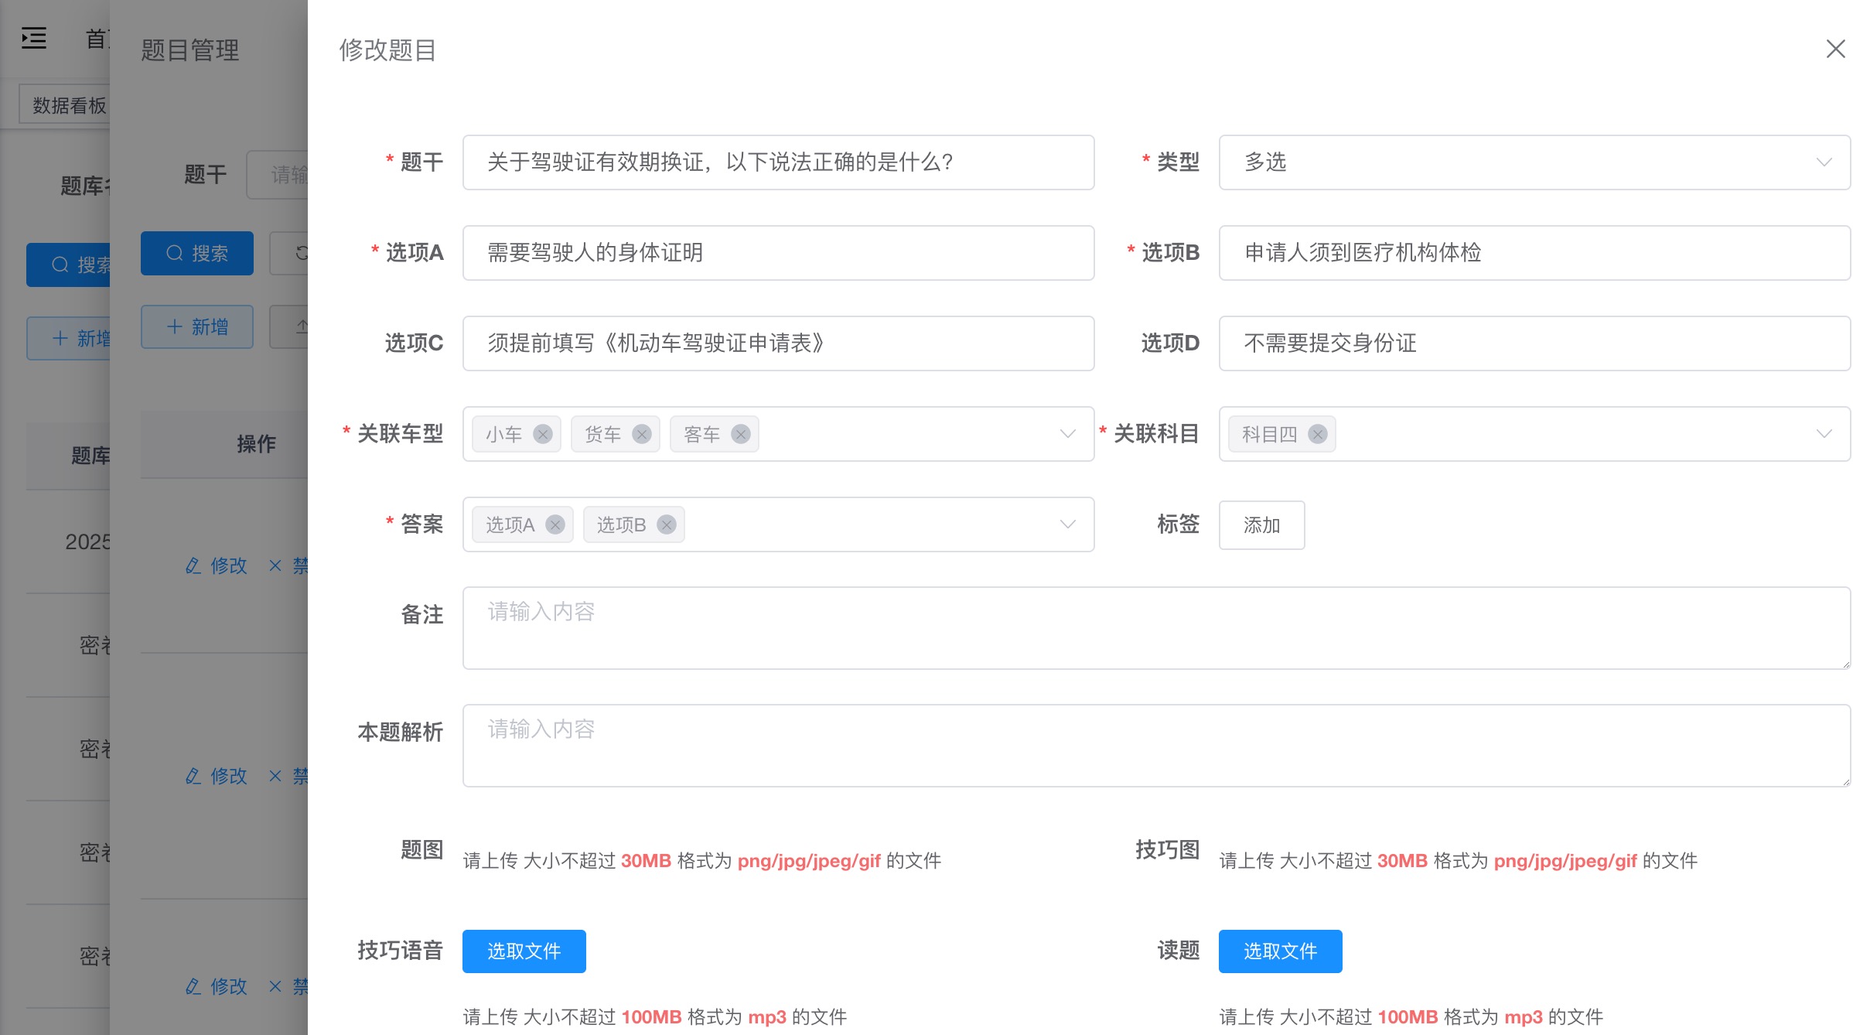Viewport: 1853px width, 1035px height.
Task: Click the 选项C input field
Action: 778,343
